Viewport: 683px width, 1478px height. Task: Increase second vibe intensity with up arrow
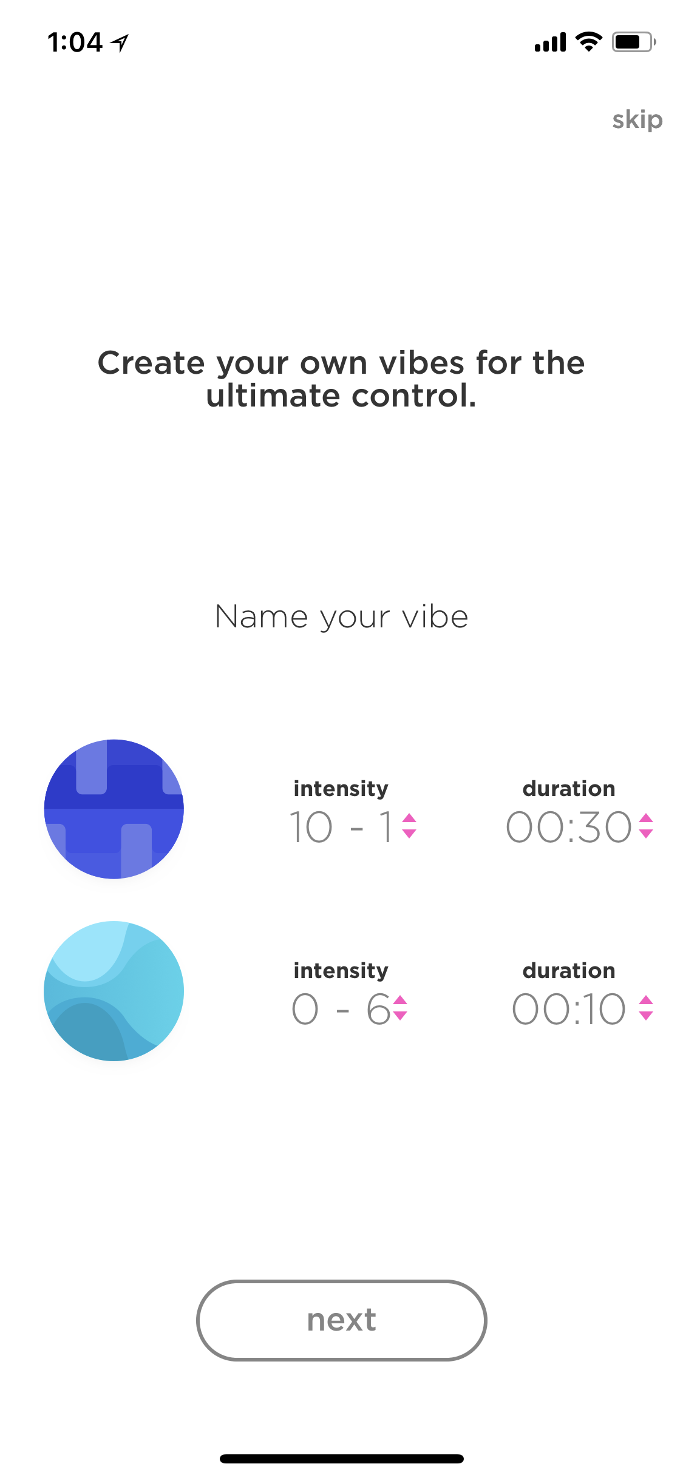point(400,1001)
